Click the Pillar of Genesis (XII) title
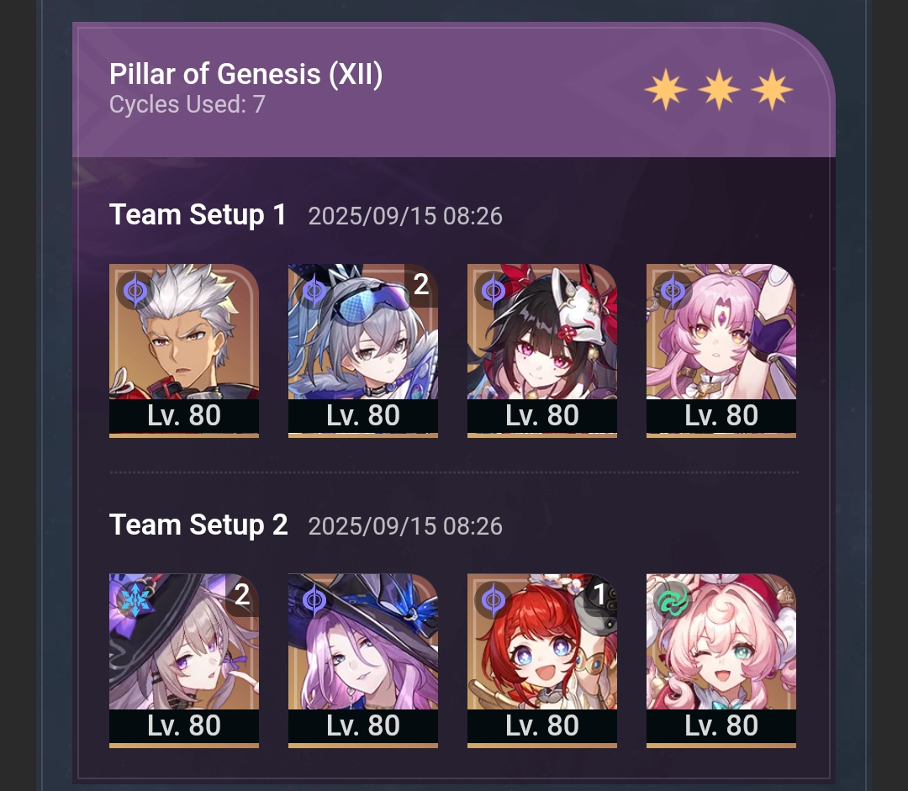 [245, 74]
